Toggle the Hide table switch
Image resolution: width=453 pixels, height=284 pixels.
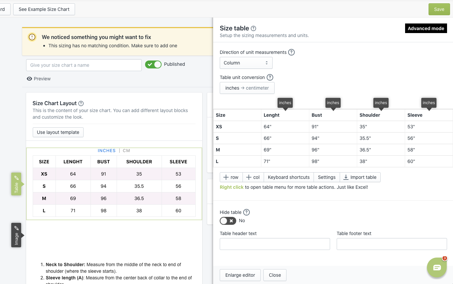click(x=228, y=221)
